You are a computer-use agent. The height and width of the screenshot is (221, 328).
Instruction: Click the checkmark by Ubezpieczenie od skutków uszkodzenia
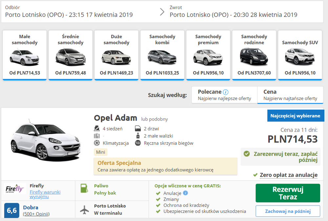pos(158,211)
